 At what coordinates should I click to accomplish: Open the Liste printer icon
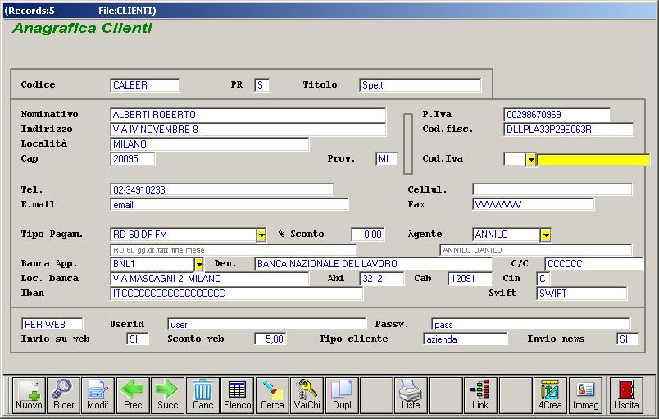(411, 395)
